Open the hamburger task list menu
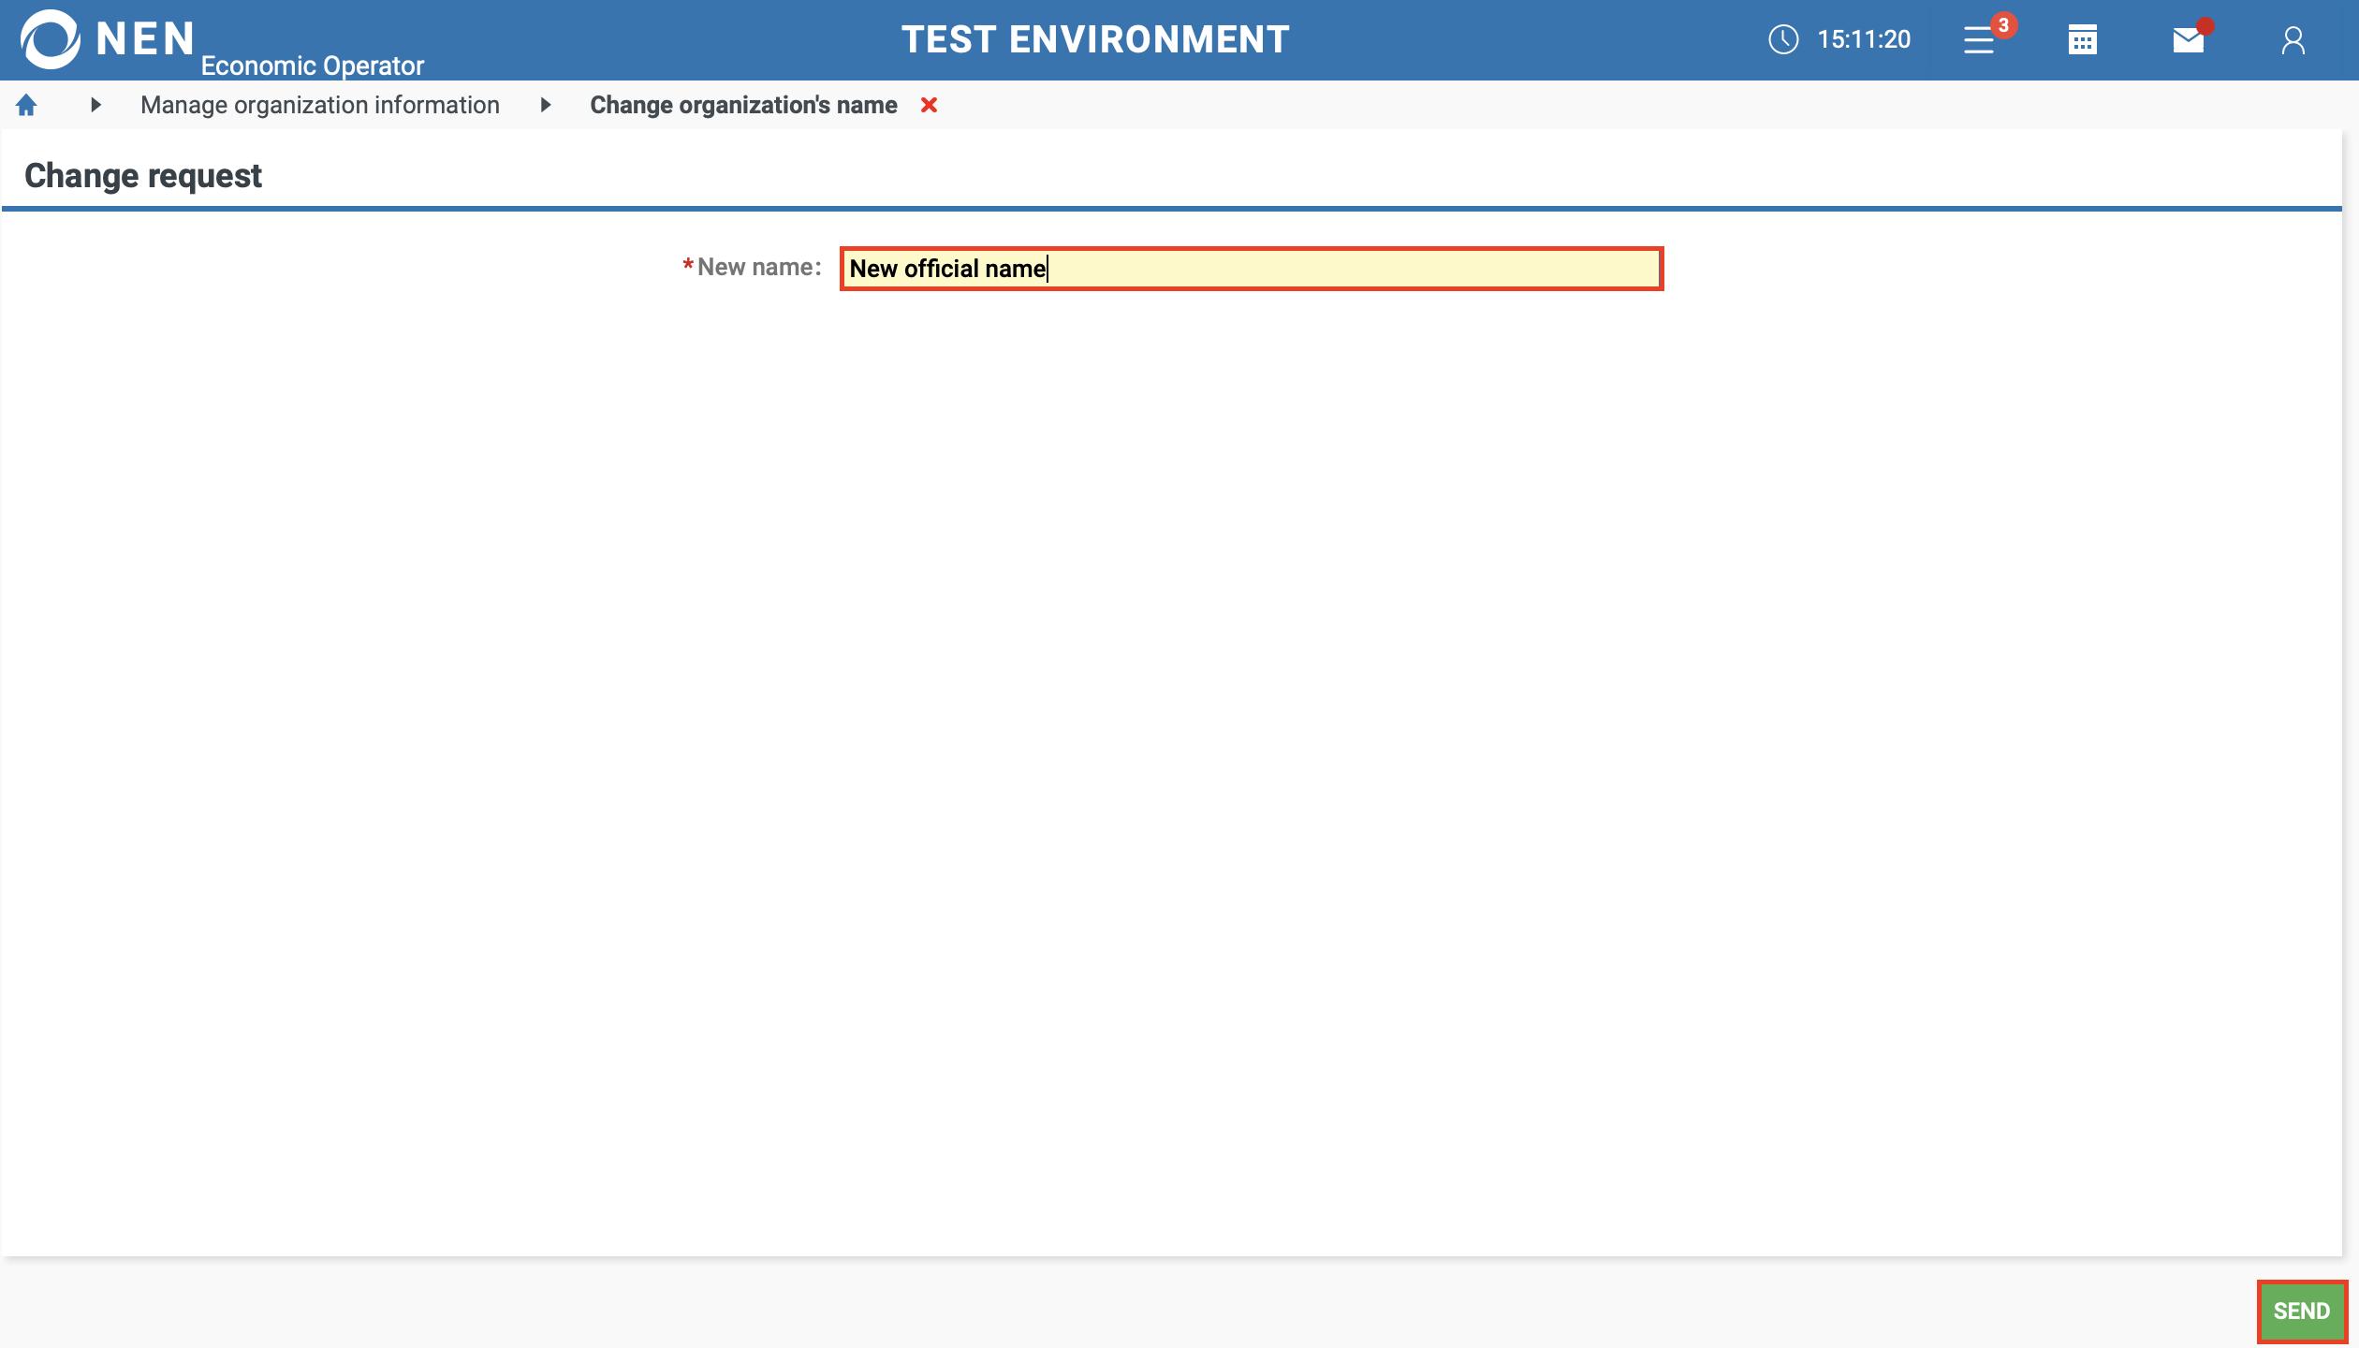 [1978, 40]
